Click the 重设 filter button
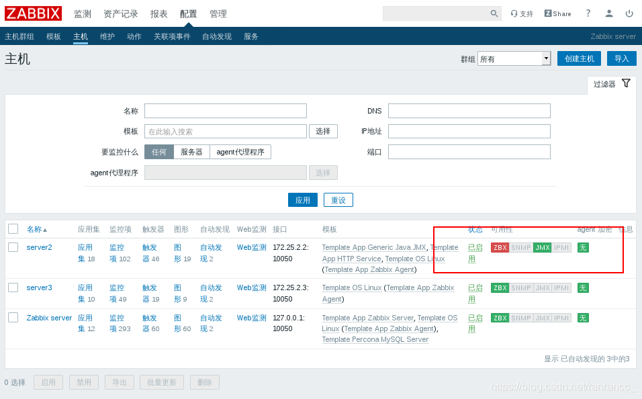The height and width of the screenshot is (399, 642). point(338,200)
